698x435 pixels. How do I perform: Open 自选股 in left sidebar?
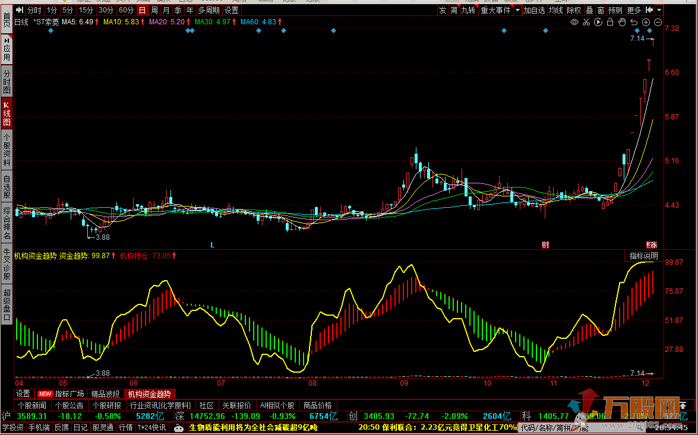coord(7,188)
